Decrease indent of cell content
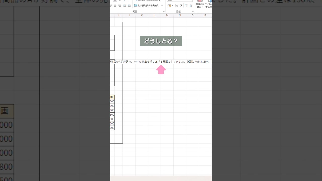 click(x=125, y=5)
